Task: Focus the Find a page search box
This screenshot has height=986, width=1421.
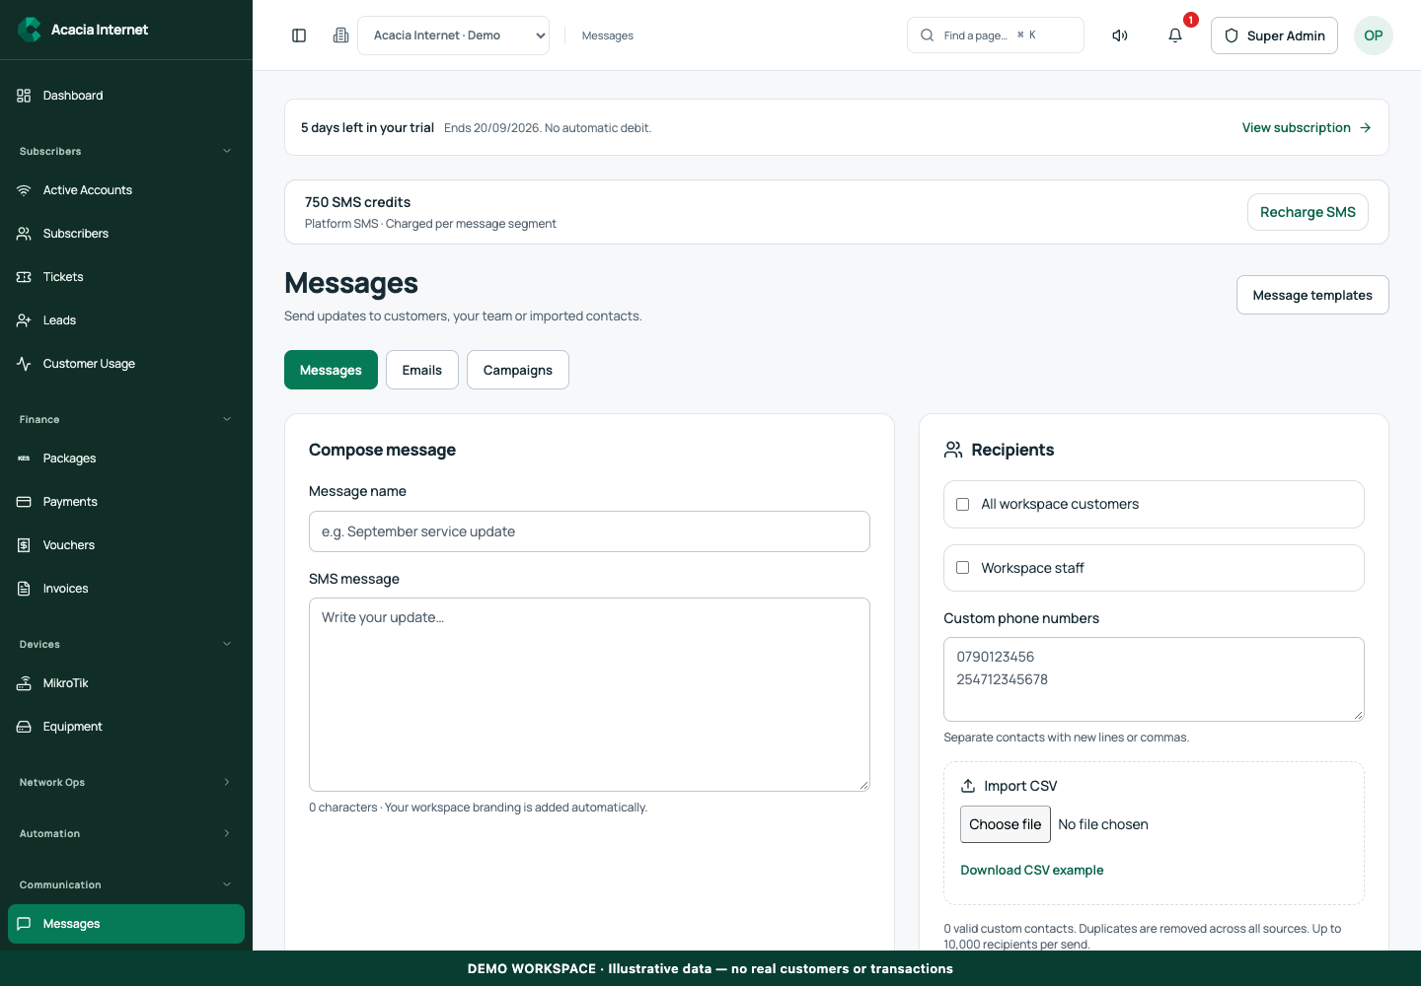Action: point(996,35)
